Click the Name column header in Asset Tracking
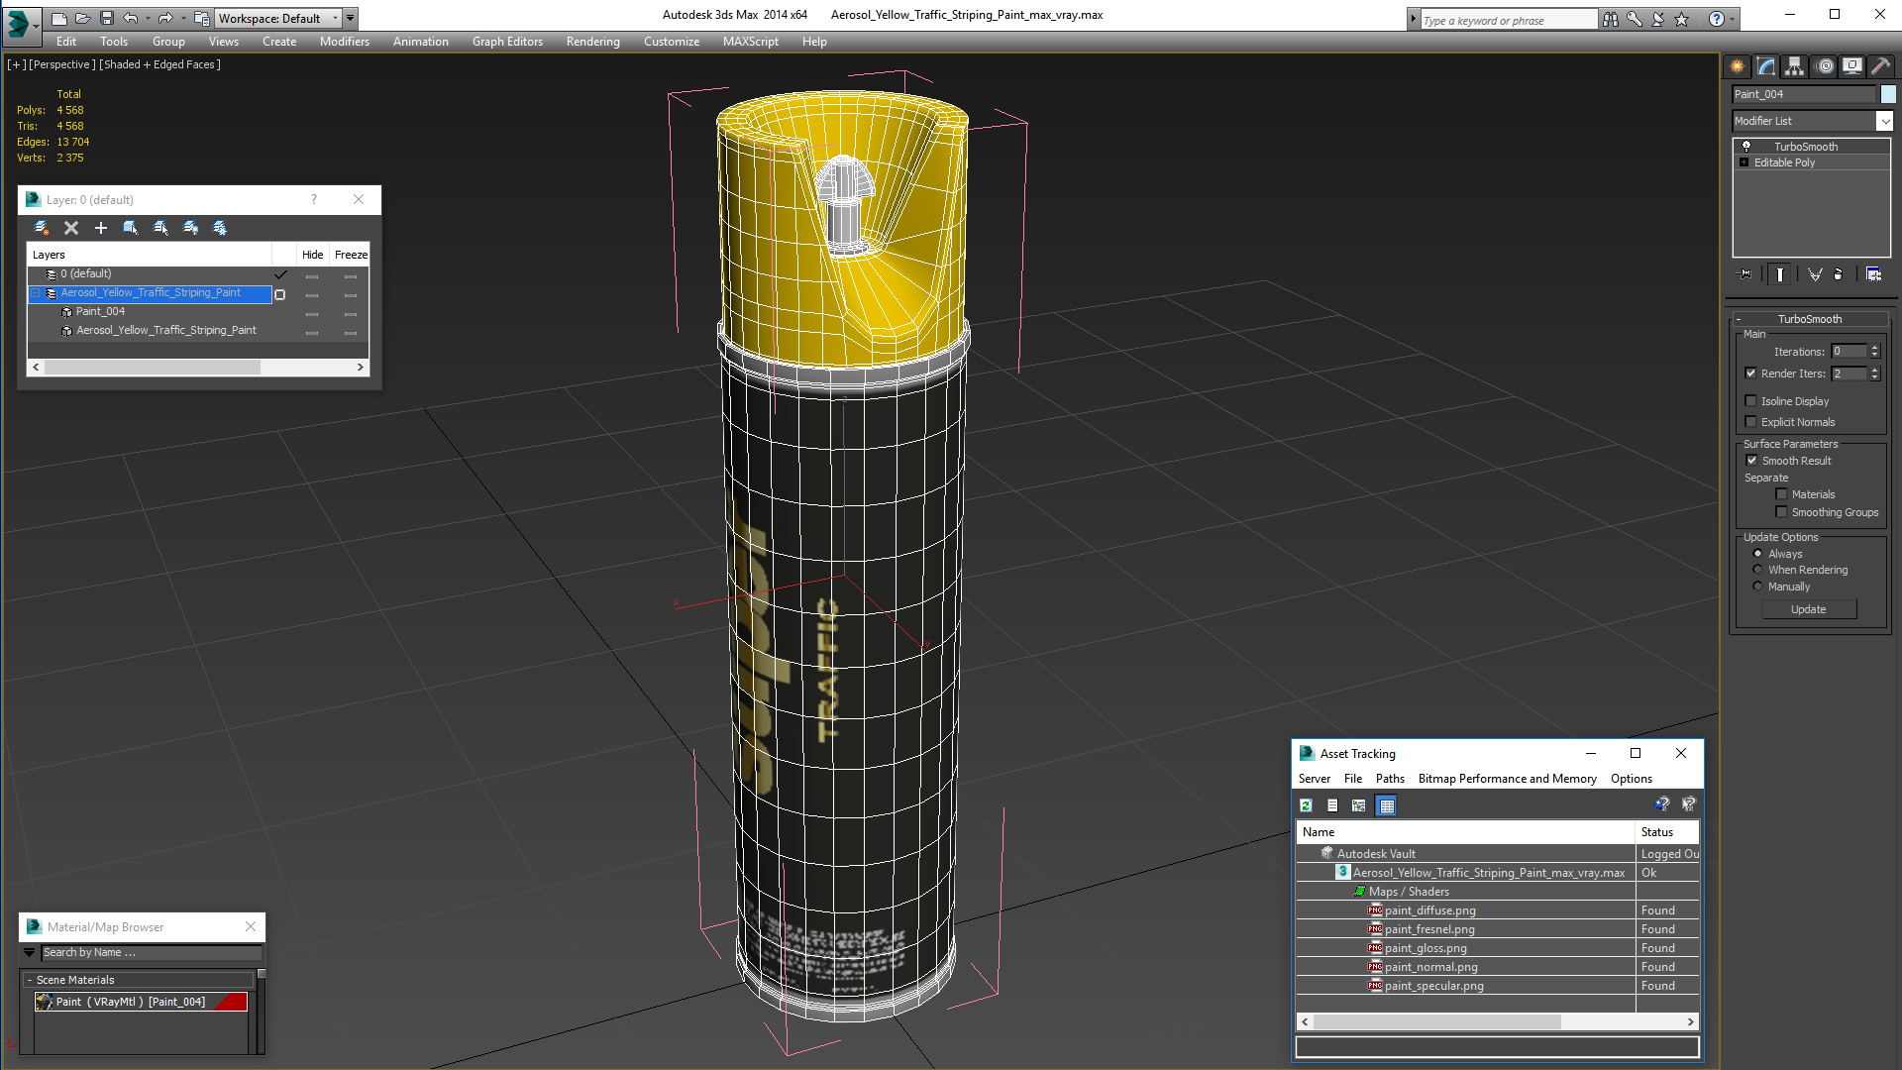 point(1464,832)
